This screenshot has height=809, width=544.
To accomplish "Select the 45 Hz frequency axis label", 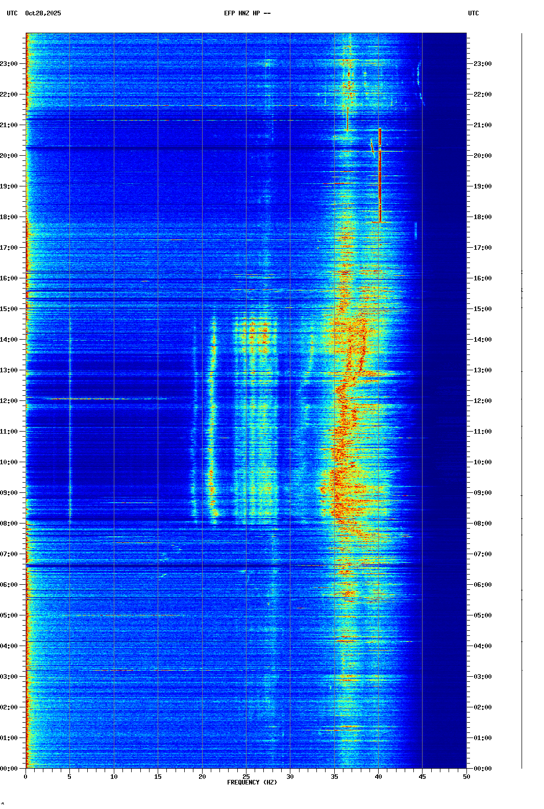I will [x=422, y=777].
